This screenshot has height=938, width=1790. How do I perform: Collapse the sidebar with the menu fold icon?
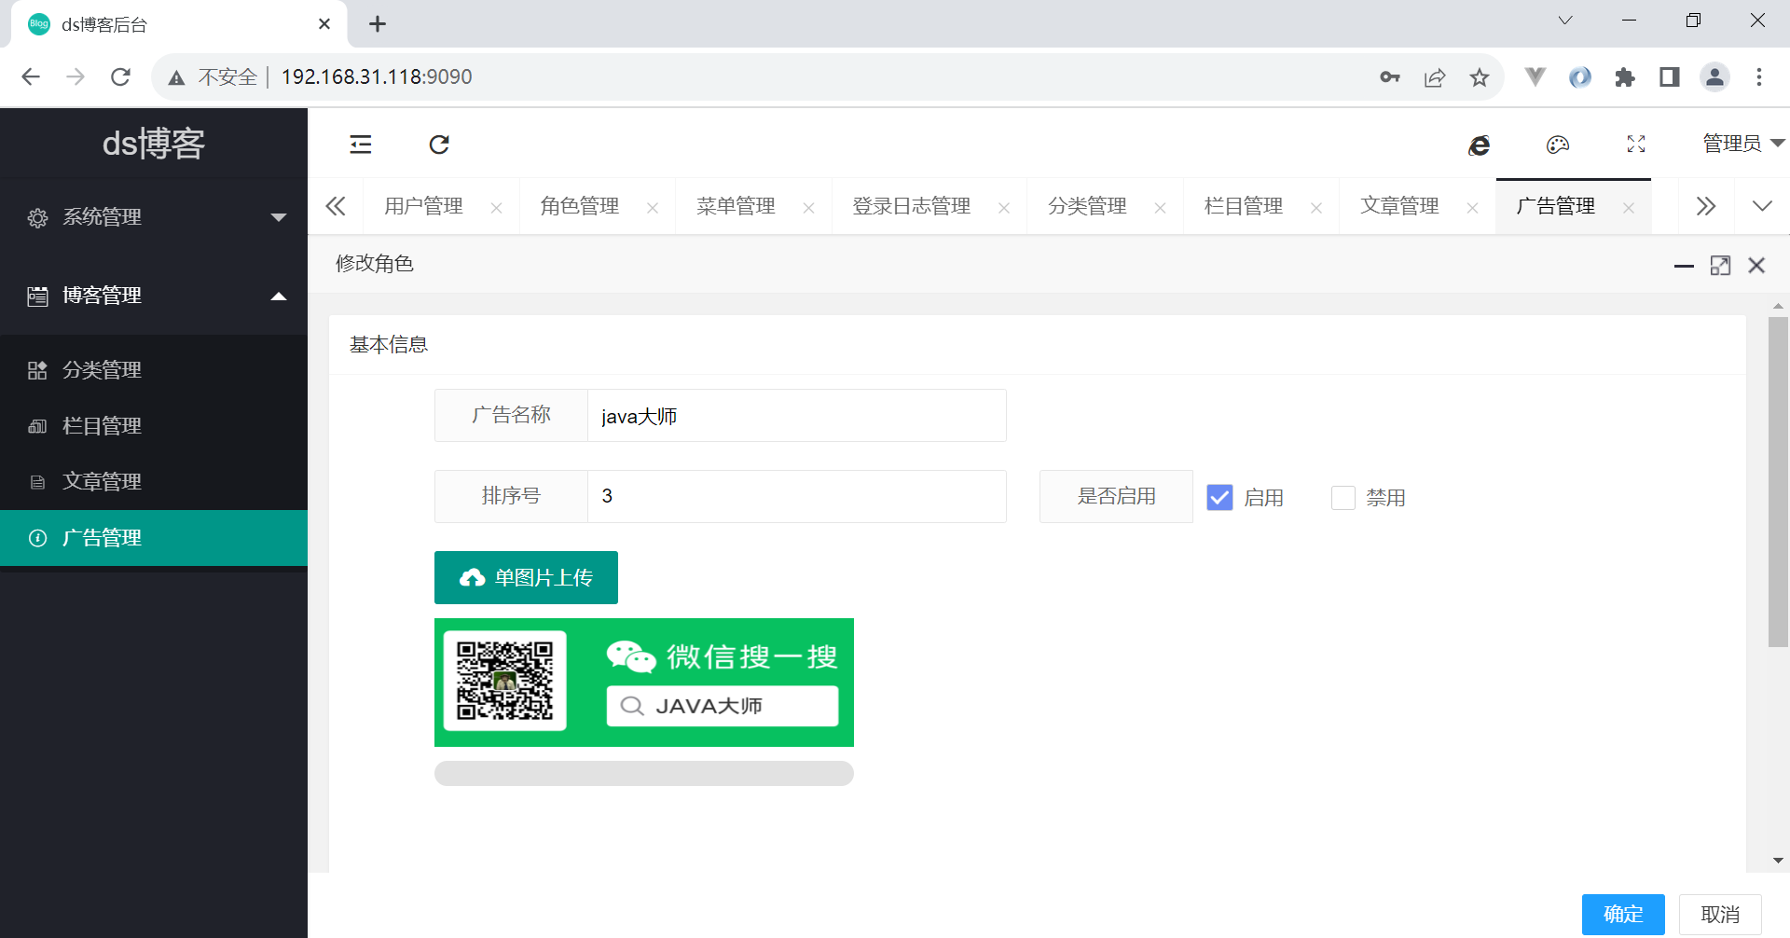pos(361,145)
